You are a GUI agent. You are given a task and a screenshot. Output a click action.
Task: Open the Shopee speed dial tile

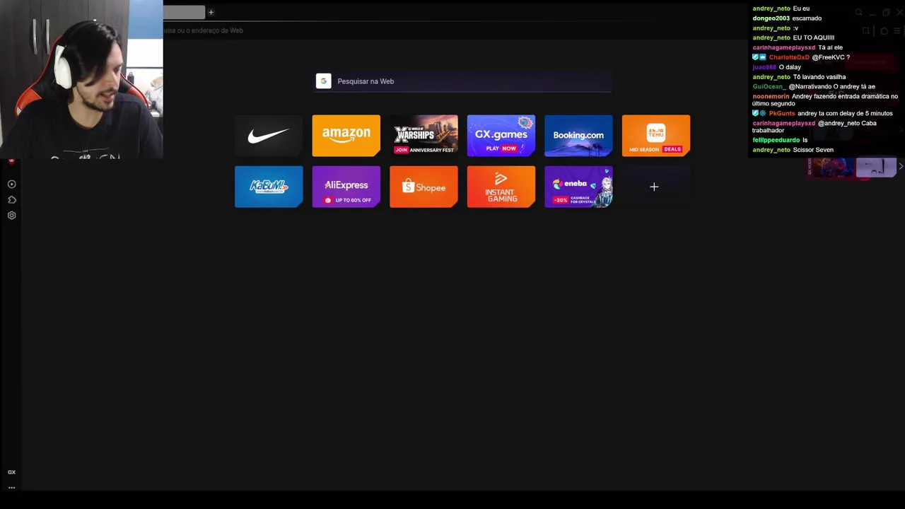(x=424, y=187)
